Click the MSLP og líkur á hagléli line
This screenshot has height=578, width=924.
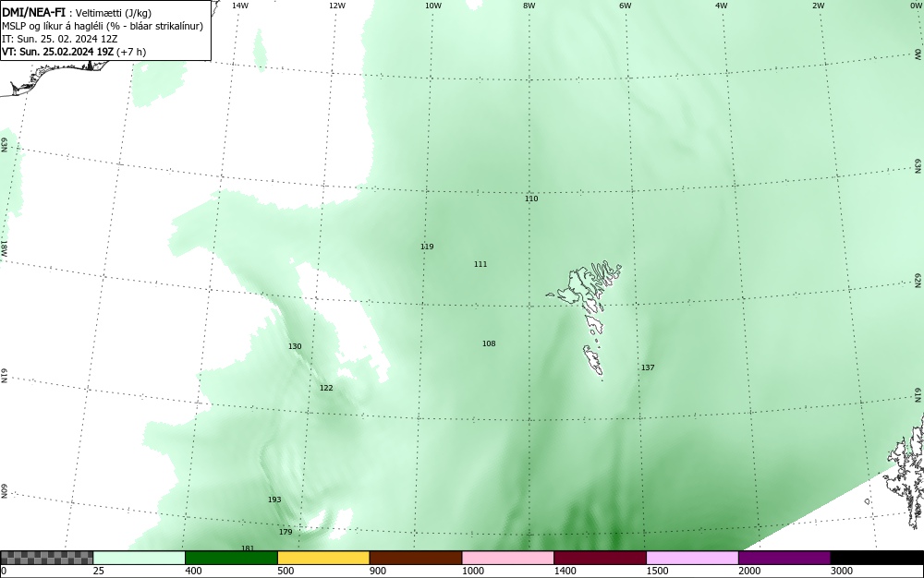coord(103,27)
